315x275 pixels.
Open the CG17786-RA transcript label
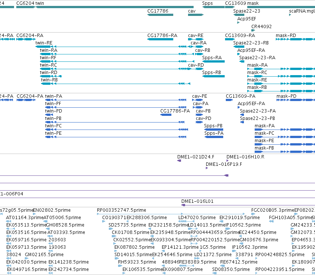pos(162,36)
